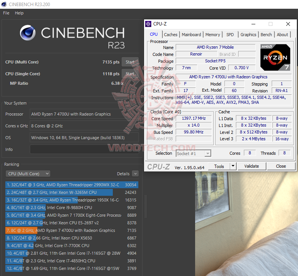The height and width of the screenshot is (276, 298).
Task: Click the Code Name Renoir field
Action: pyautogui.click(x=196, y=54)
